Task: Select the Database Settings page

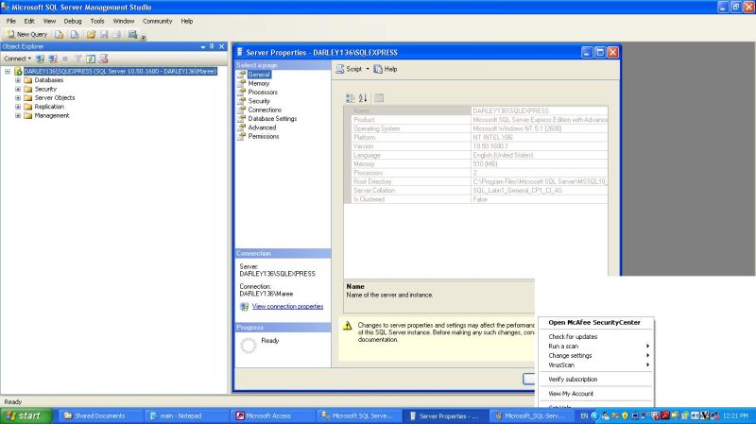Action: click(x=272, y=119)
